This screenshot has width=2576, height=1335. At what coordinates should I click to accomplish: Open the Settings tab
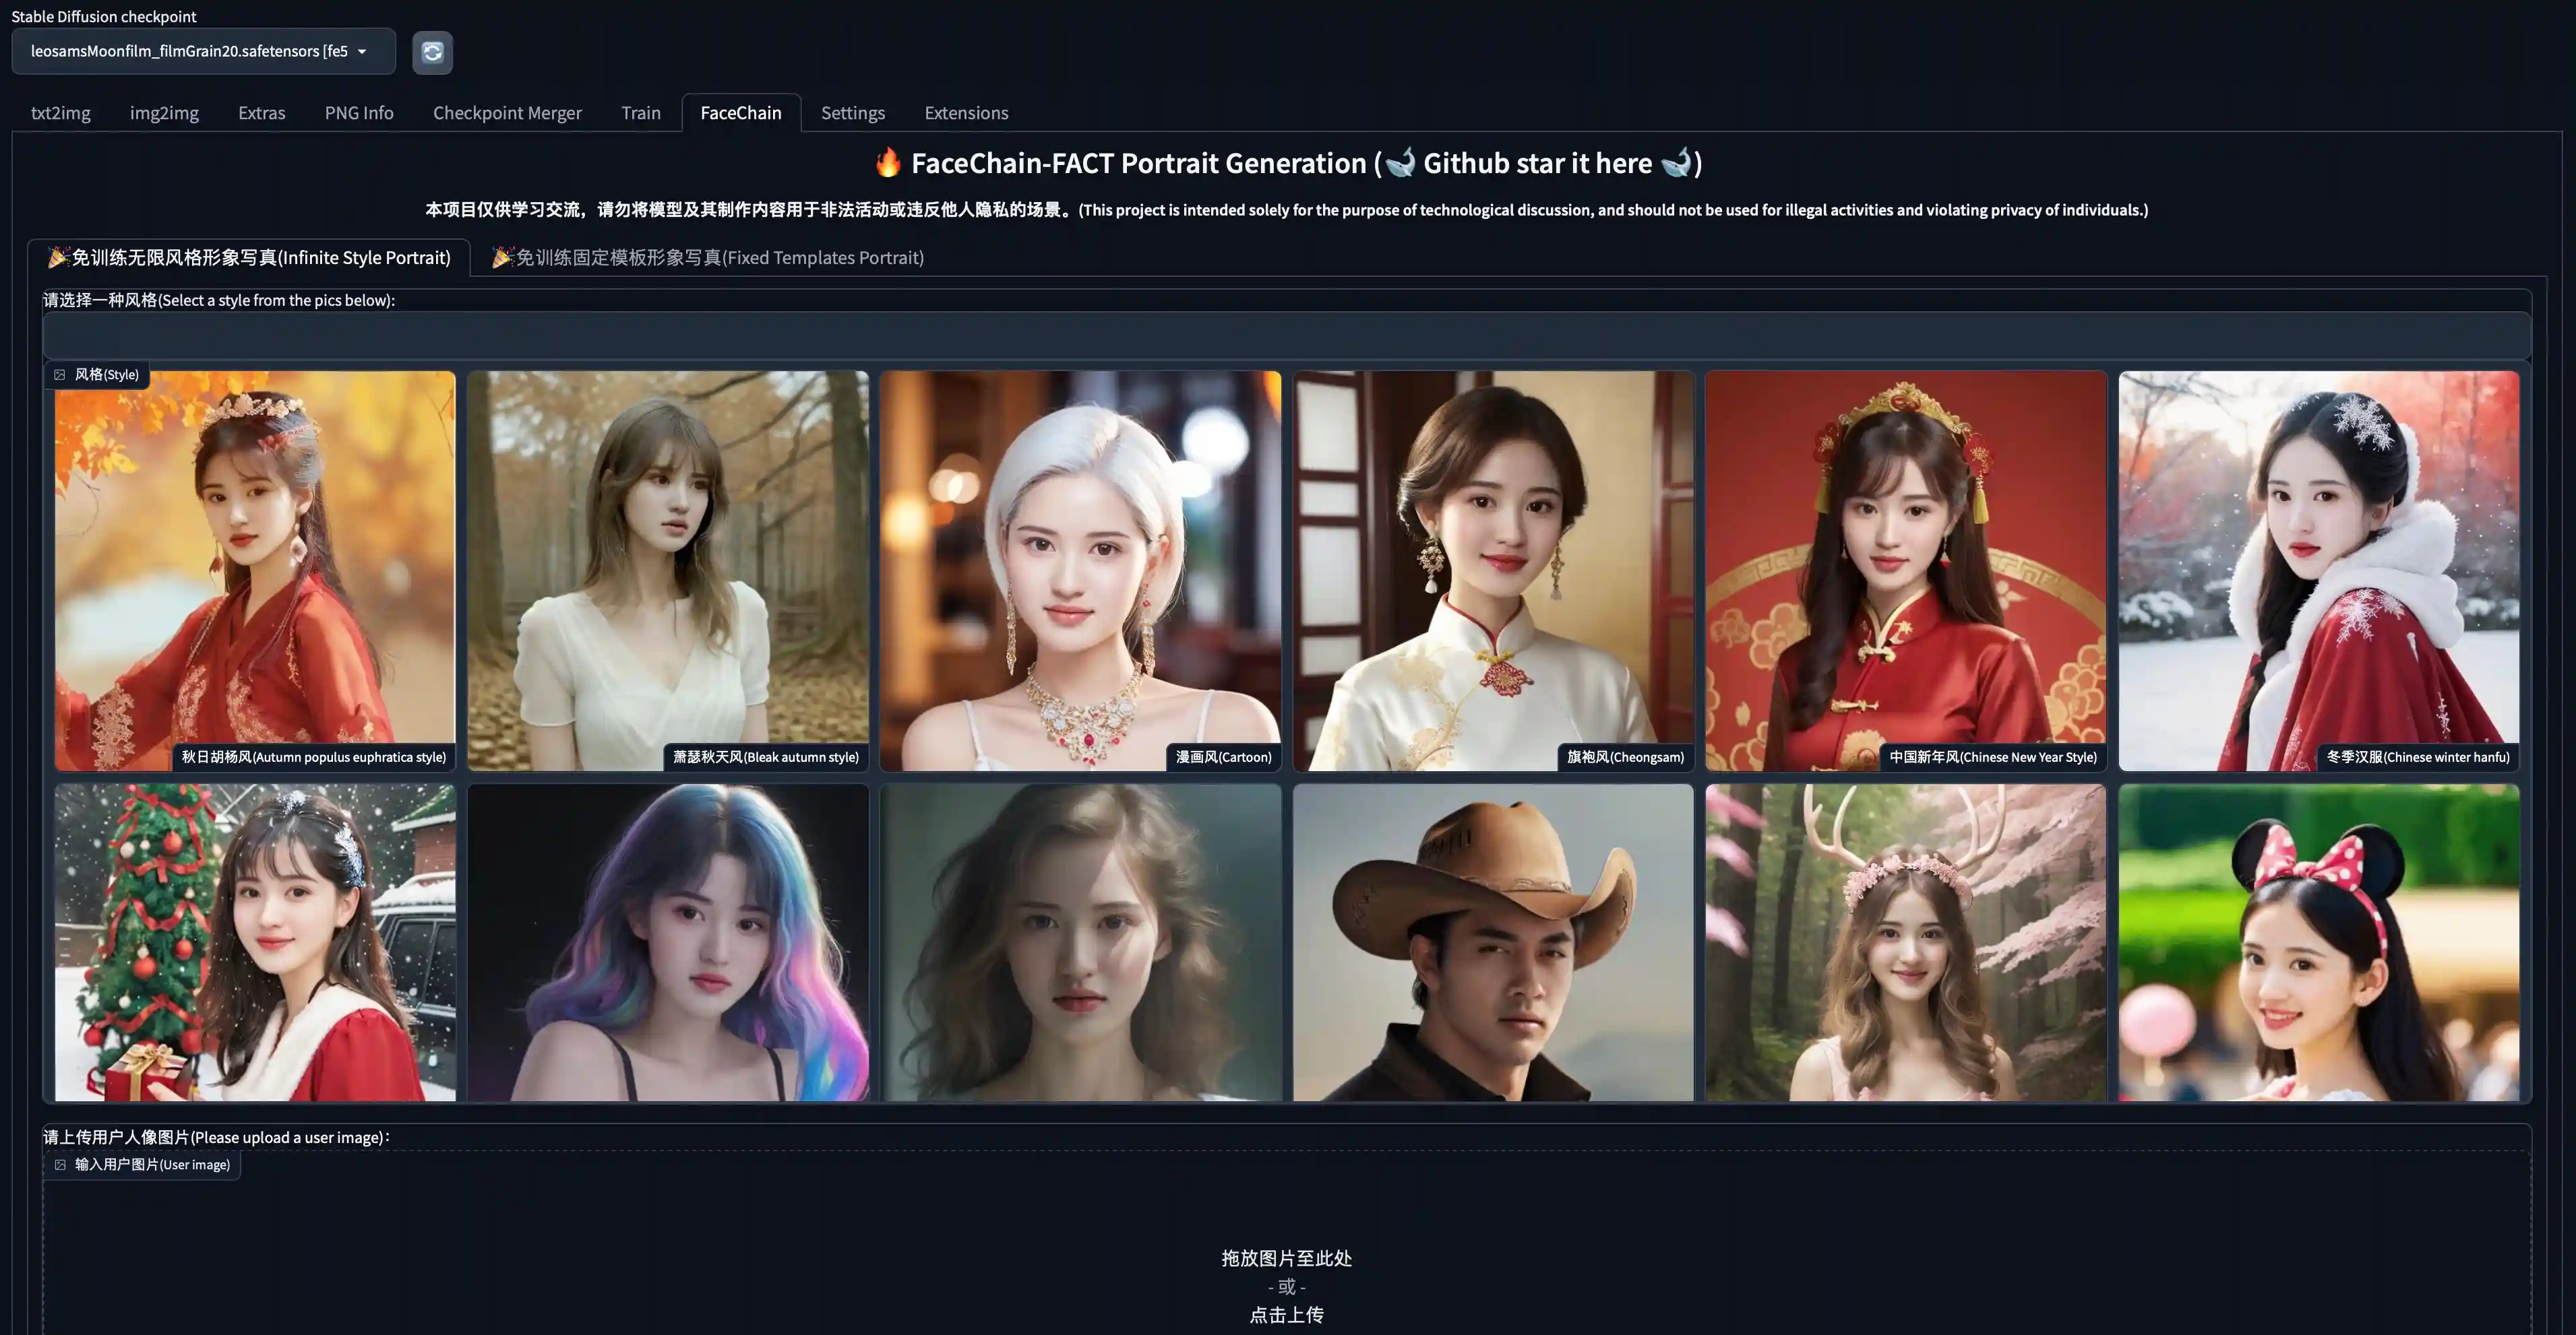click(852, 113)
